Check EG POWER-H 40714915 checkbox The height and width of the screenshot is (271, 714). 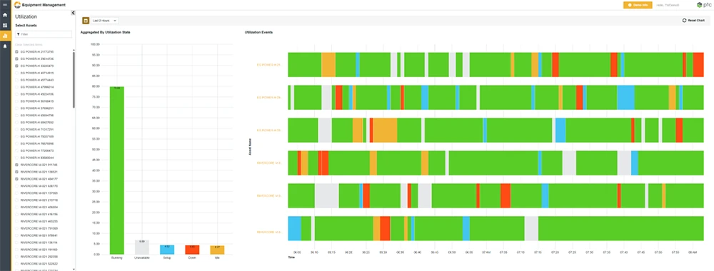click(17, 73)
